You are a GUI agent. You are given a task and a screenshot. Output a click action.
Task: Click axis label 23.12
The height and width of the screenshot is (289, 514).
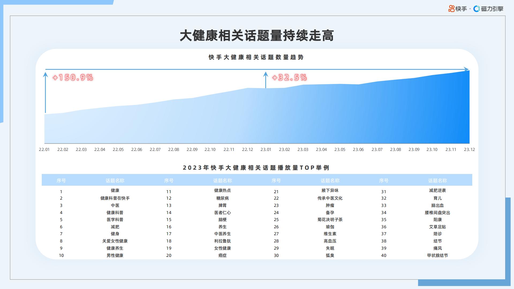click(469, 149)
